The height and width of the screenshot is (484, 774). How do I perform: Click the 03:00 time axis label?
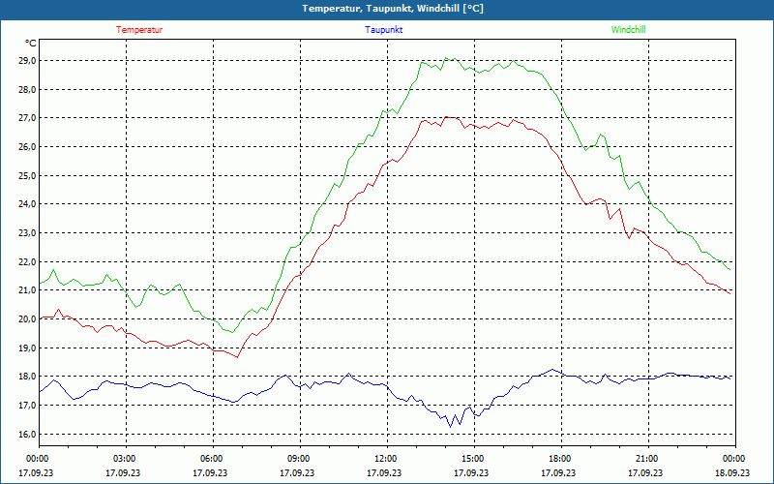click(124, 459)
